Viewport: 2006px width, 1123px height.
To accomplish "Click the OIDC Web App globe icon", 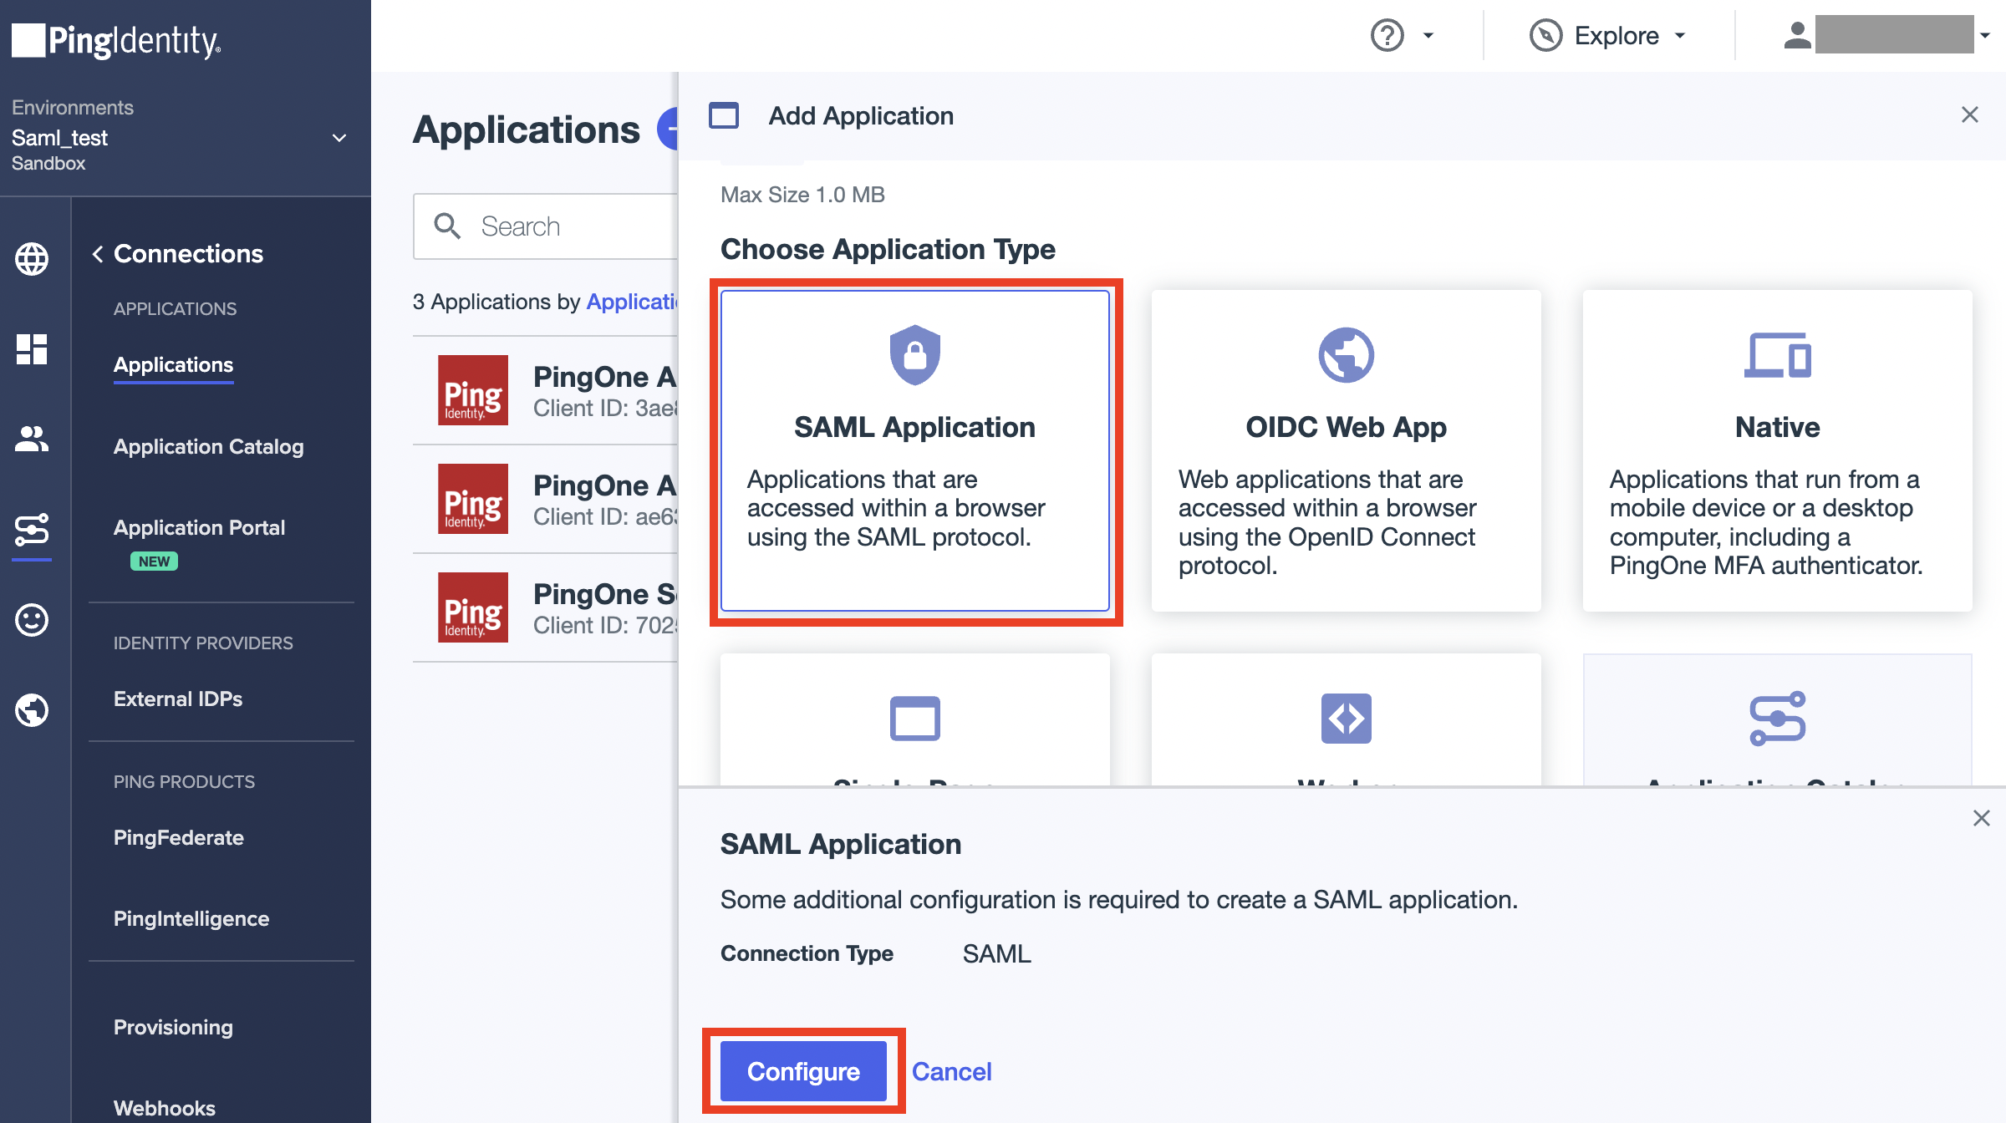I will pos(1347,354).
